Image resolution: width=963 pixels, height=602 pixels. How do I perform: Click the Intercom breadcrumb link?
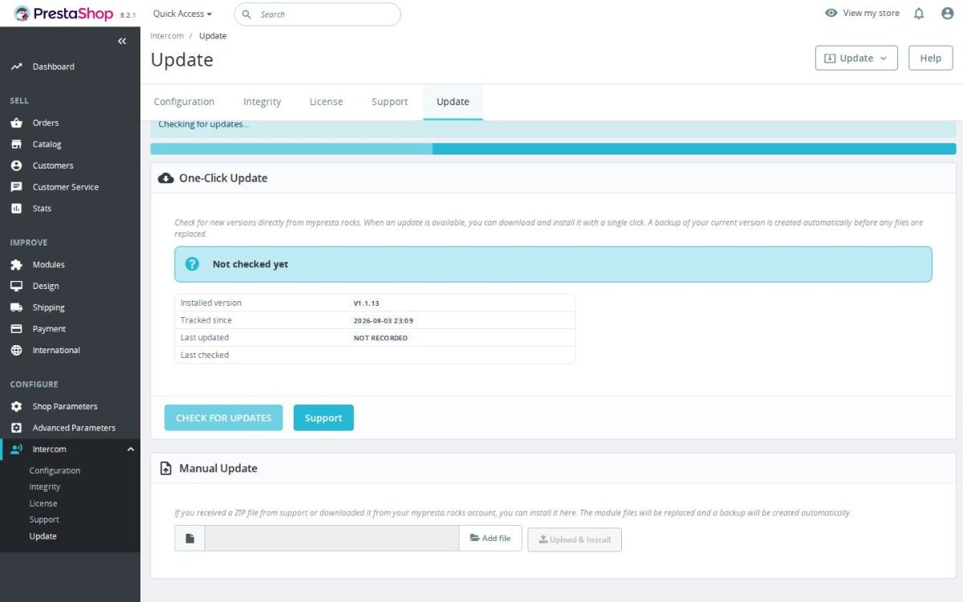click(167, 36)
